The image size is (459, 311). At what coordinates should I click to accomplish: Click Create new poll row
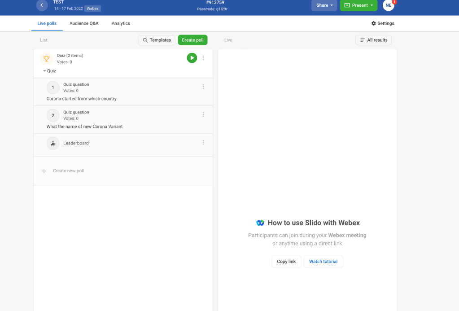coord(68,171)
